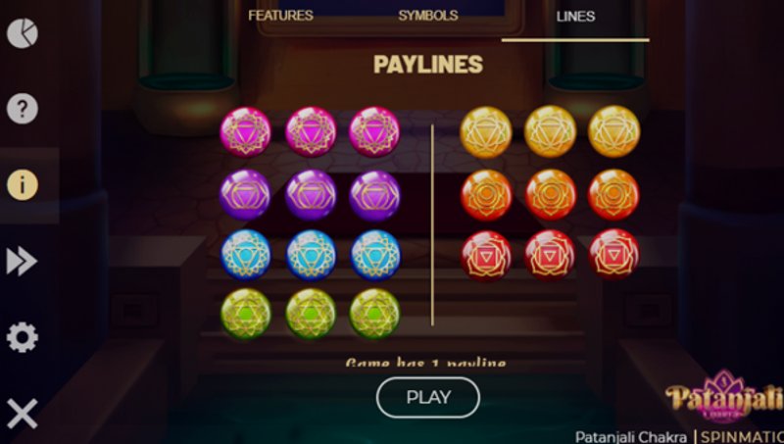Click the Patanjali Chakra logo
This screenshot has height=444, width=784.
pyautogui.click(x=724, y=398)
